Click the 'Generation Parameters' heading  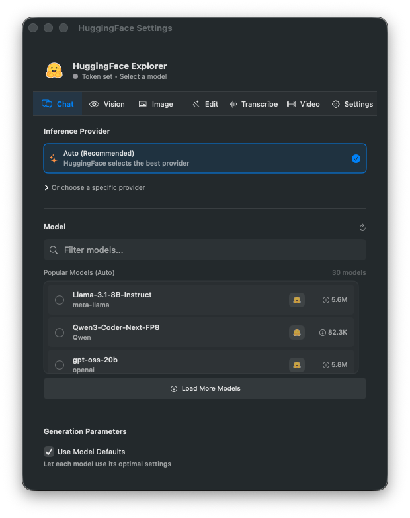point(85,431)
